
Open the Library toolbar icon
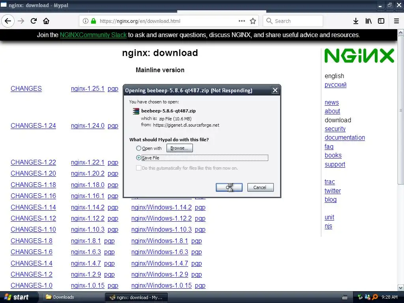pos(368,21)
